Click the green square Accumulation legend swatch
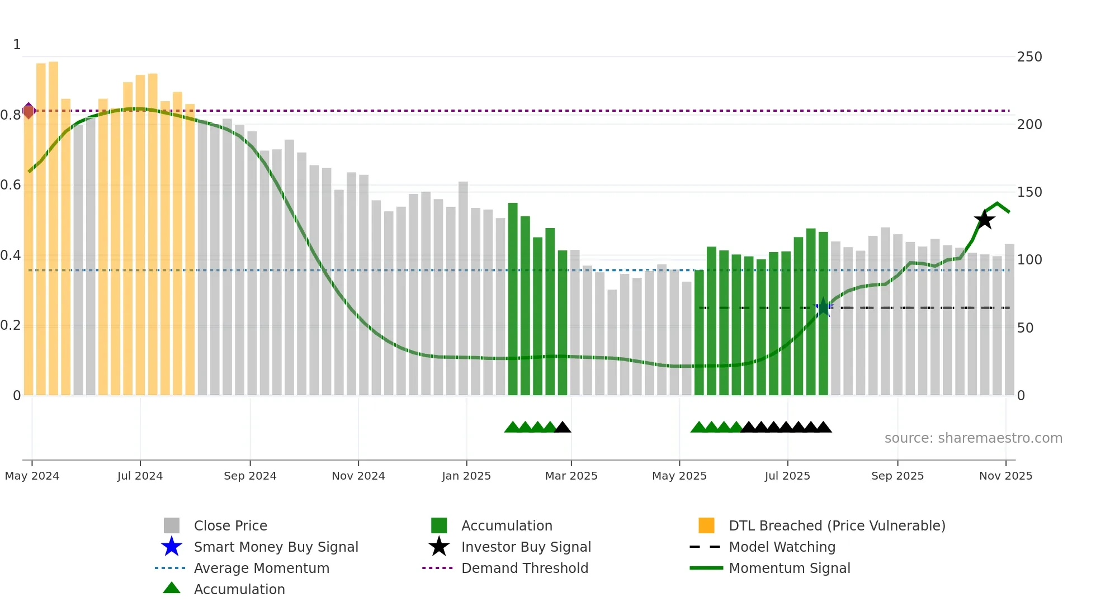 tap(439, 525)
